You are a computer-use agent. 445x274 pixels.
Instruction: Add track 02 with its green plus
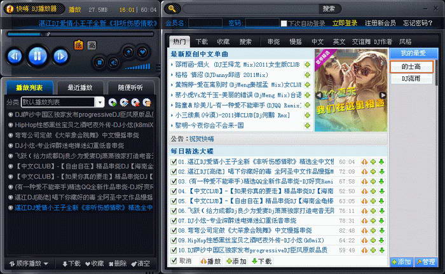(373, 172)
